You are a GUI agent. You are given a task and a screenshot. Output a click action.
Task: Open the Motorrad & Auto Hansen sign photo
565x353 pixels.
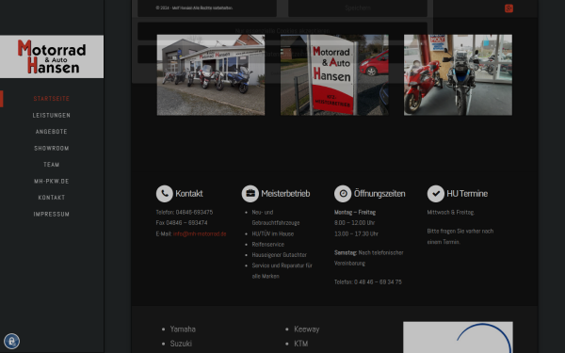(334, 75)
